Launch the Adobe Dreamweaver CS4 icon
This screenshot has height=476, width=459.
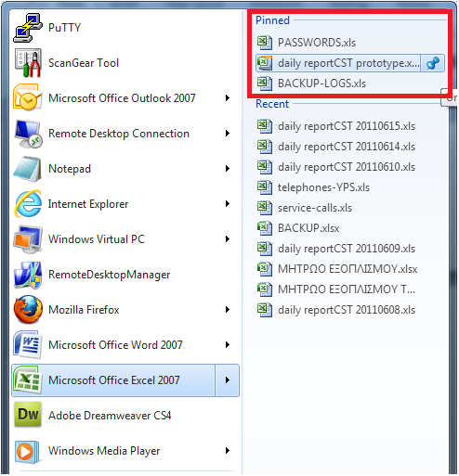28,415
